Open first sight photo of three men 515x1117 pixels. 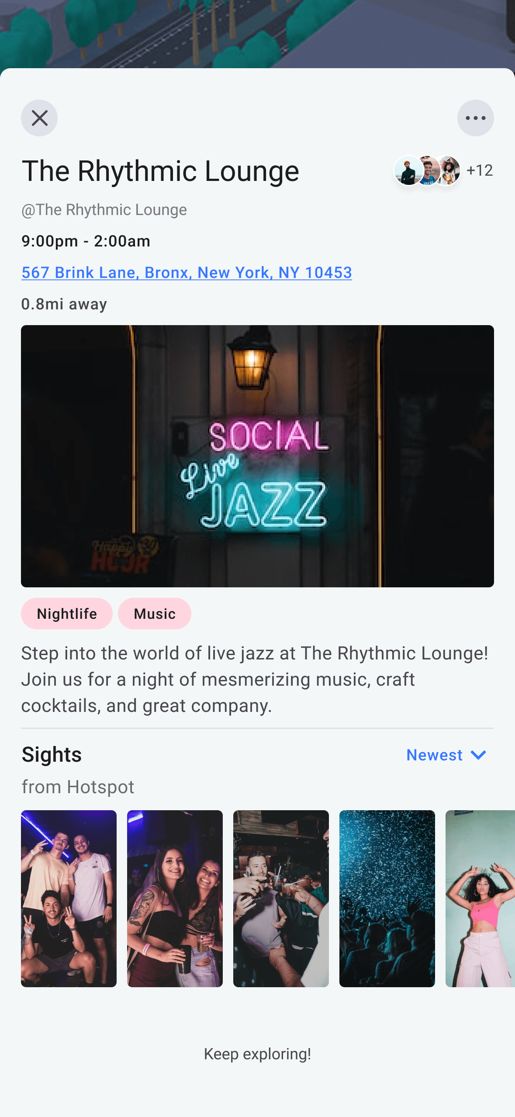[x=69, y=898]
